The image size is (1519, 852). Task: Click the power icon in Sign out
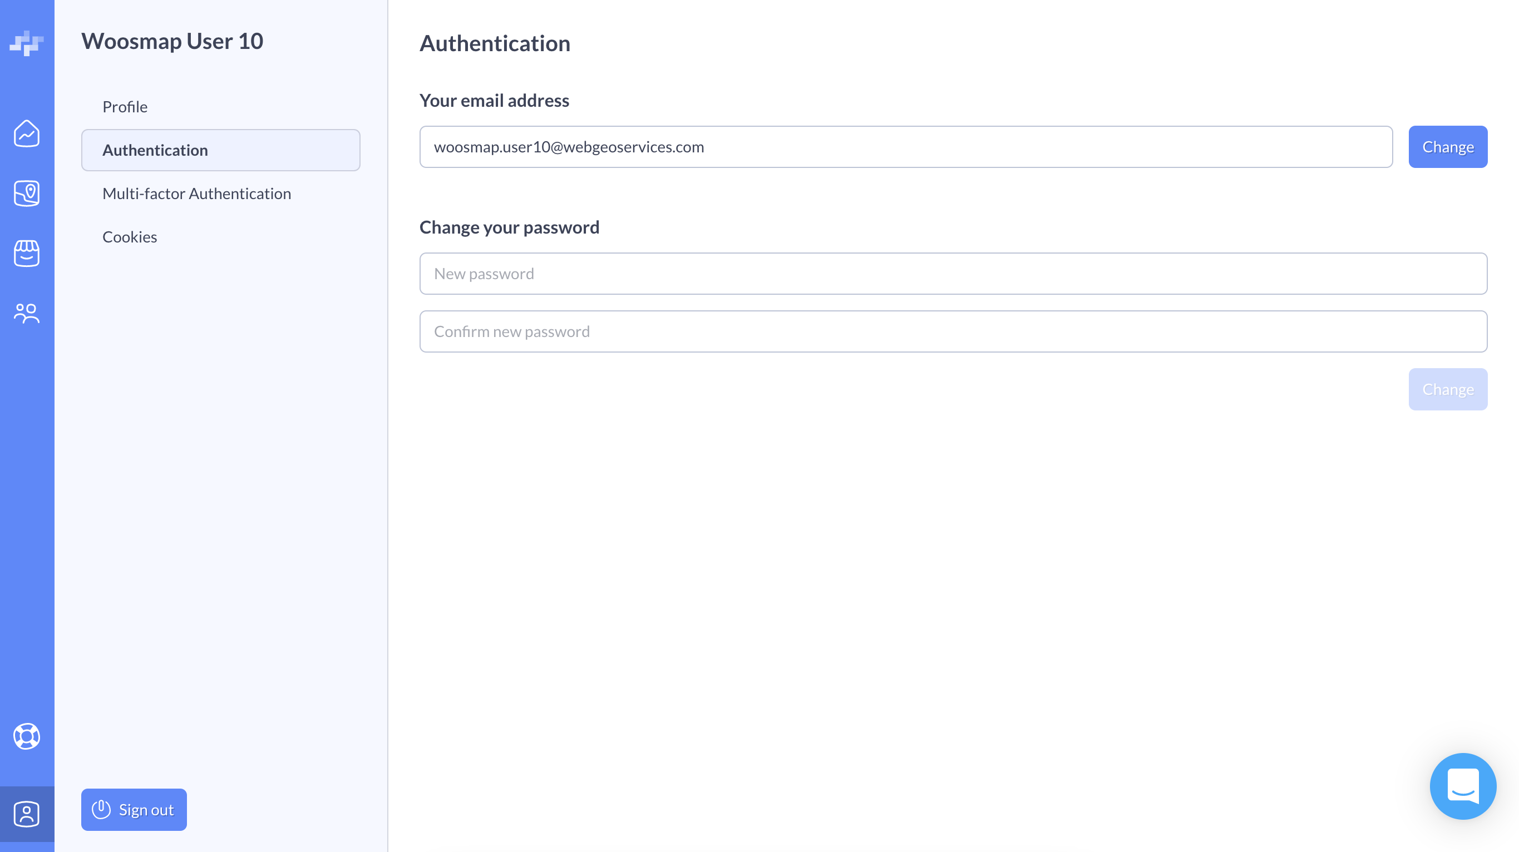click(x=101, y=809)
